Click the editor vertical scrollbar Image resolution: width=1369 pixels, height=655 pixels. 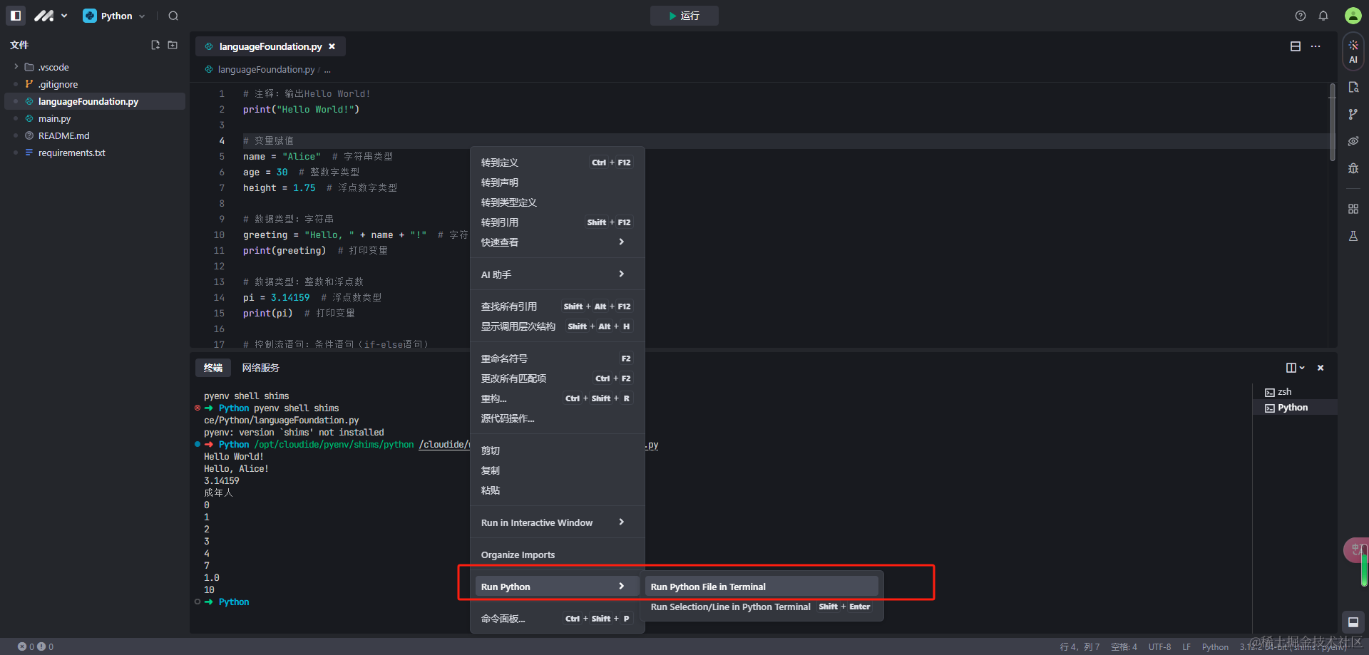point(1332,123)
